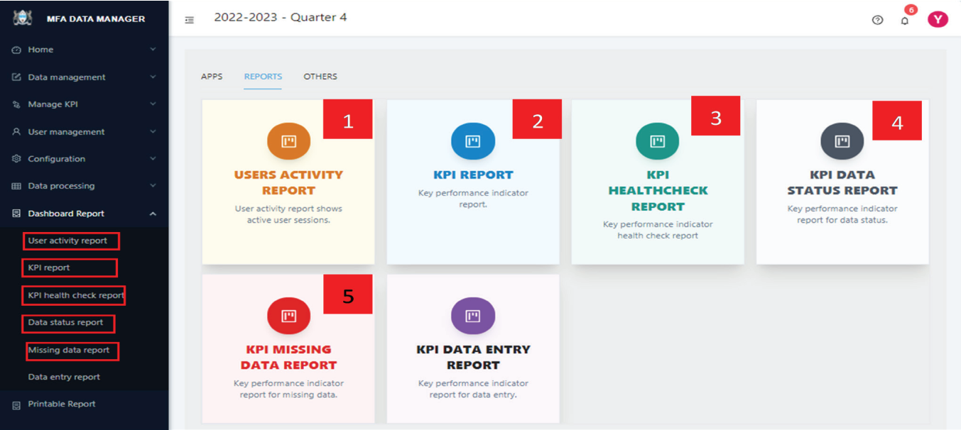The height and width of the screenshot is (430, 961).
Task: Click the User management menu label
Action: coord(66,132)
